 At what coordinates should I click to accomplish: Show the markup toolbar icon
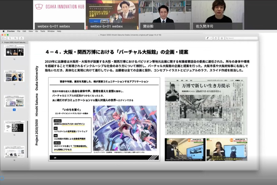[221, 38]
